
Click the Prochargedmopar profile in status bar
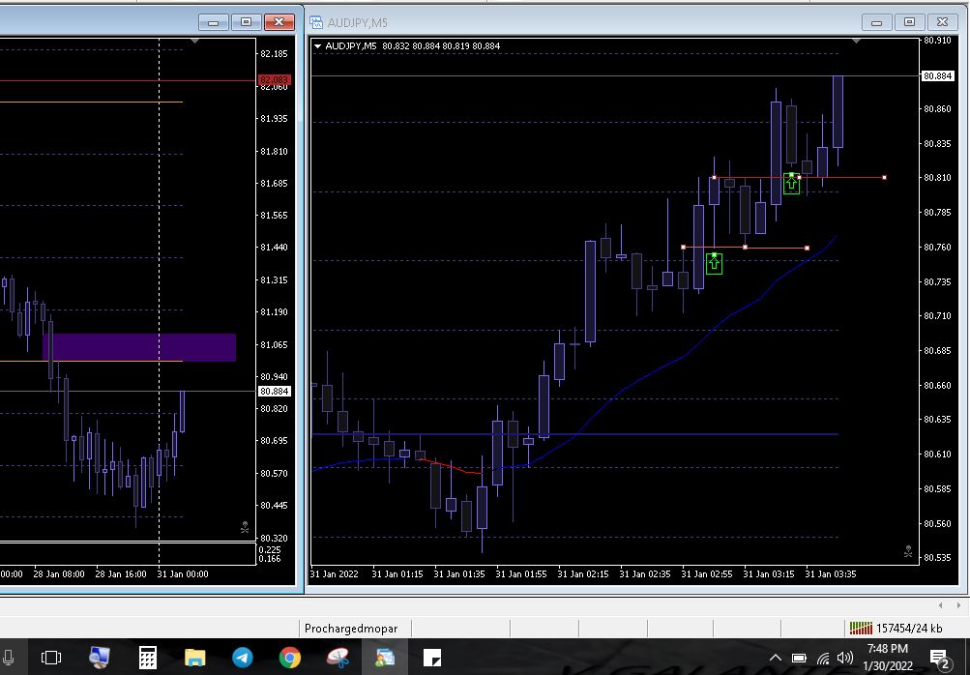tap(351, 629)
